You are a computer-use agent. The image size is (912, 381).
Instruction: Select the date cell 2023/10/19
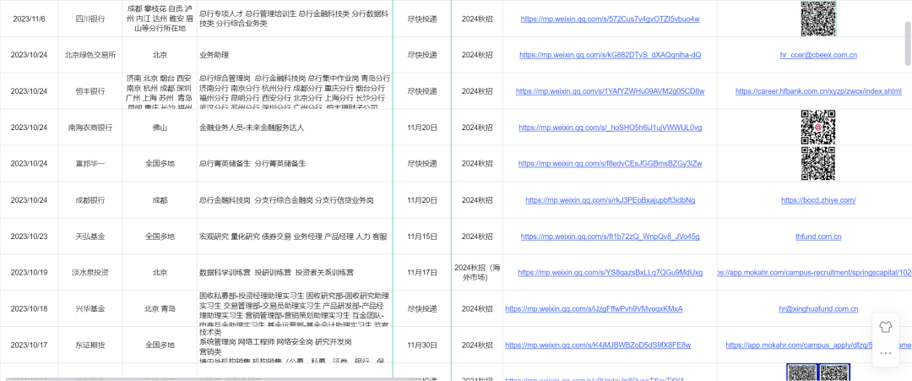28,272
